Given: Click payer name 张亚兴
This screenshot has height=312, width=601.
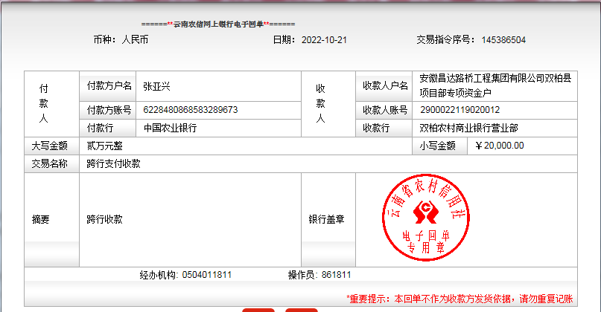Looking at the screenshot, I should (156, 86).
